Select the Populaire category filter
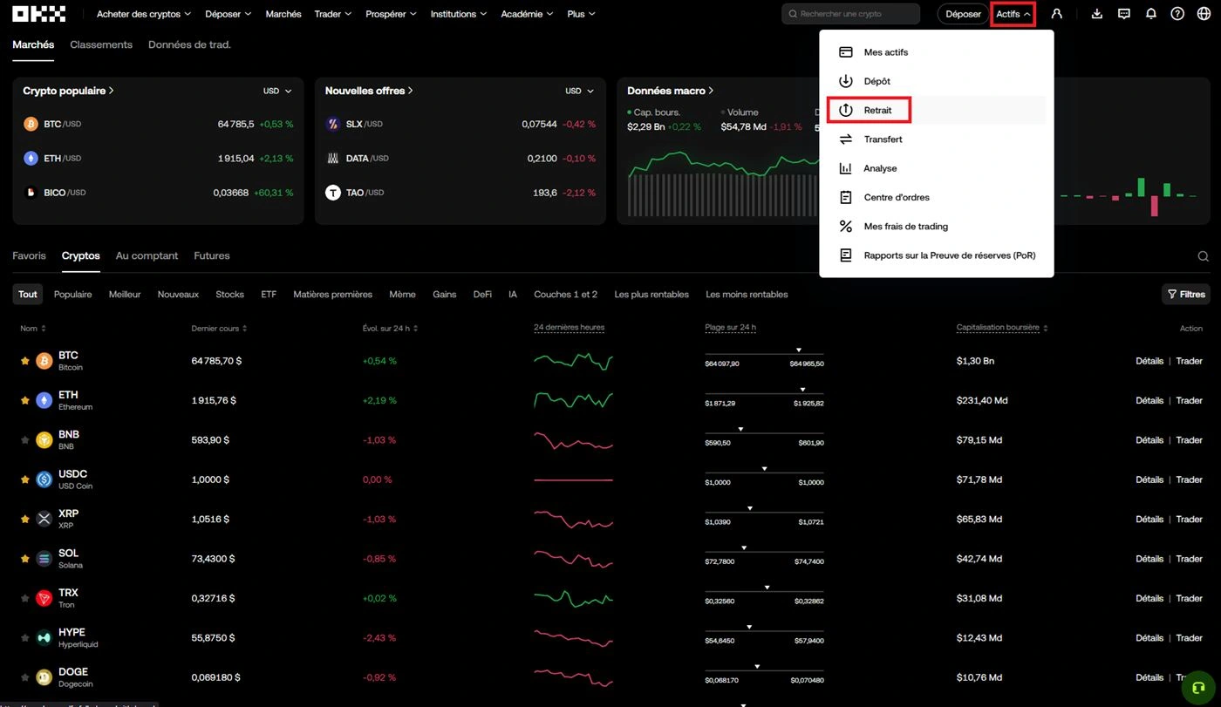This screenshot has height=707, width=1221. pyautogui.click(x=72, y=295)
